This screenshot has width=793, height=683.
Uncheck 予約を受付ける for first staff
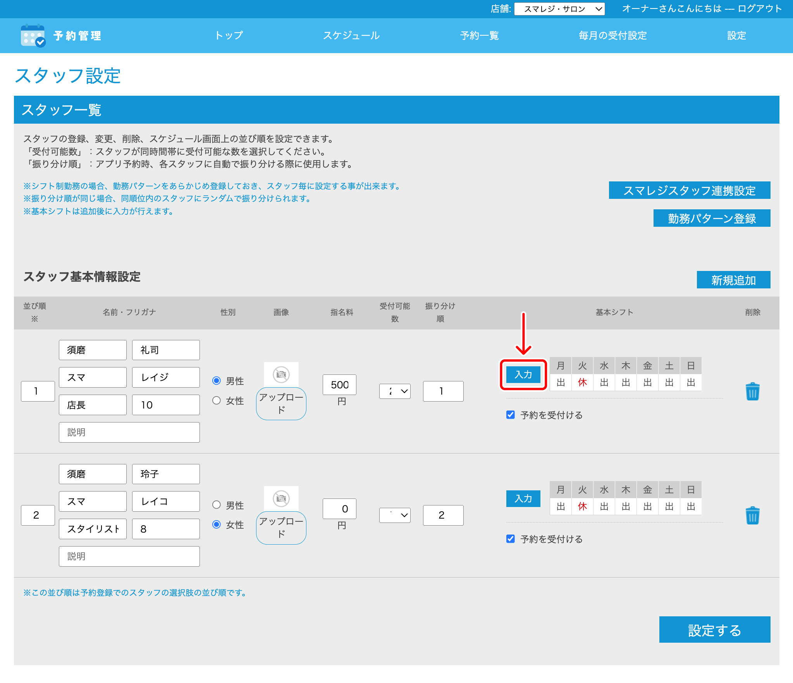[x=511, y=415]
